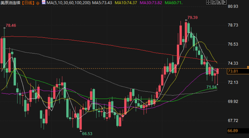Screen dimensions: 249x138
Task: Open MA(5,10,30,60,100,200) indicator settings
Action: [x=69, y=3]
